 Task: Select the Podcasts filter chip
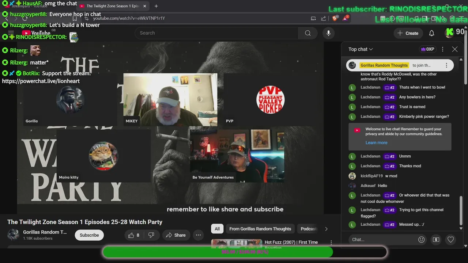tap(308, 229)
